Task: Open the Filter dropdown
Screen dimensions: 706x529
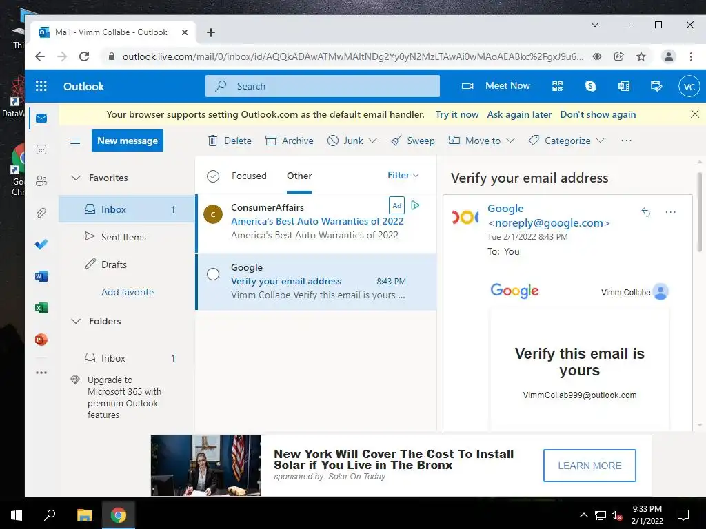Action: pos(403,176)
